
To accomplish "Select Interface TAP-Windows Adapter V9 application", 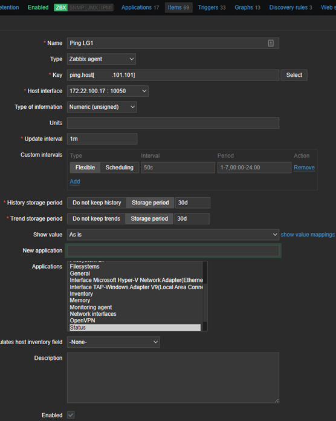I will coord(136,287).
